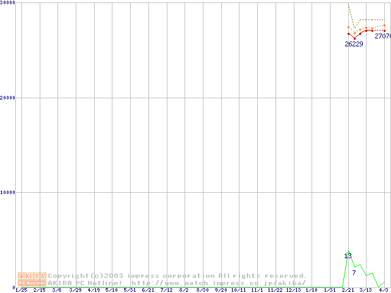The height and width of the screenshot is (293, 391).
Task: Click the 2/21 date on x-axis
Action: [348, 290]
